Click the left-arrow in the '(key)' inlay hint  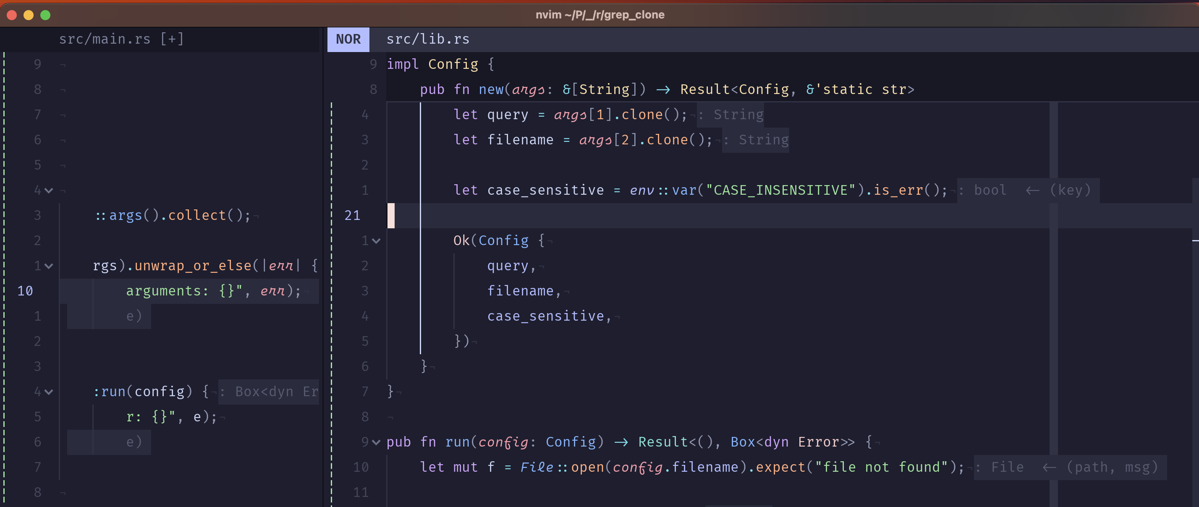click(1032, 190)
